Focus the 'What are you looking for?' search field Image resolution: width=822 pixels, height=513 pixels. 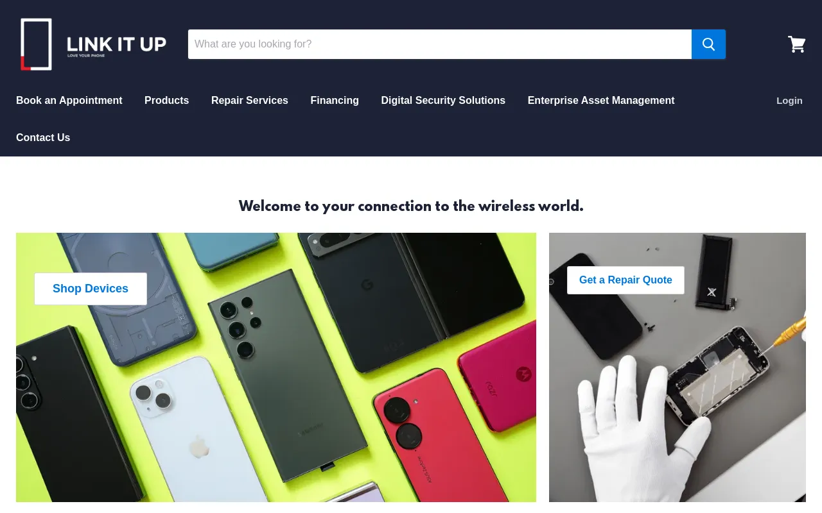click(440, 44)
